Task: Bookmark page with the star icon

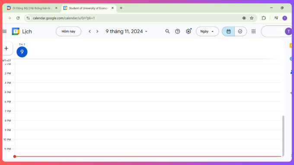Action: pyautogui.click(x=252, y=18)
